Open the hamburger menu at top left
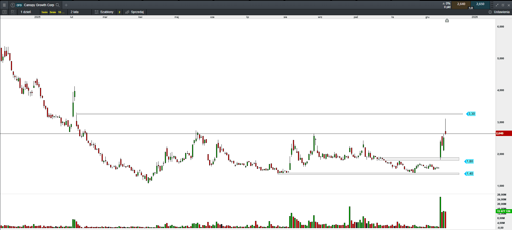 pyautogui.click(x=4, y=5)
